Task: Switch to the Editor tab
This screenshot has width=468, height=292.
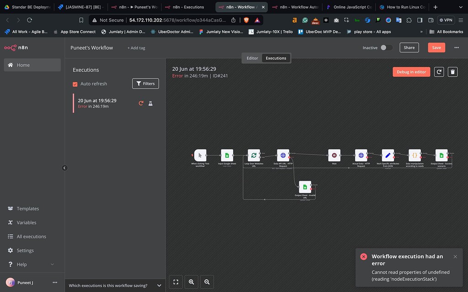Action: pos(252,58)
